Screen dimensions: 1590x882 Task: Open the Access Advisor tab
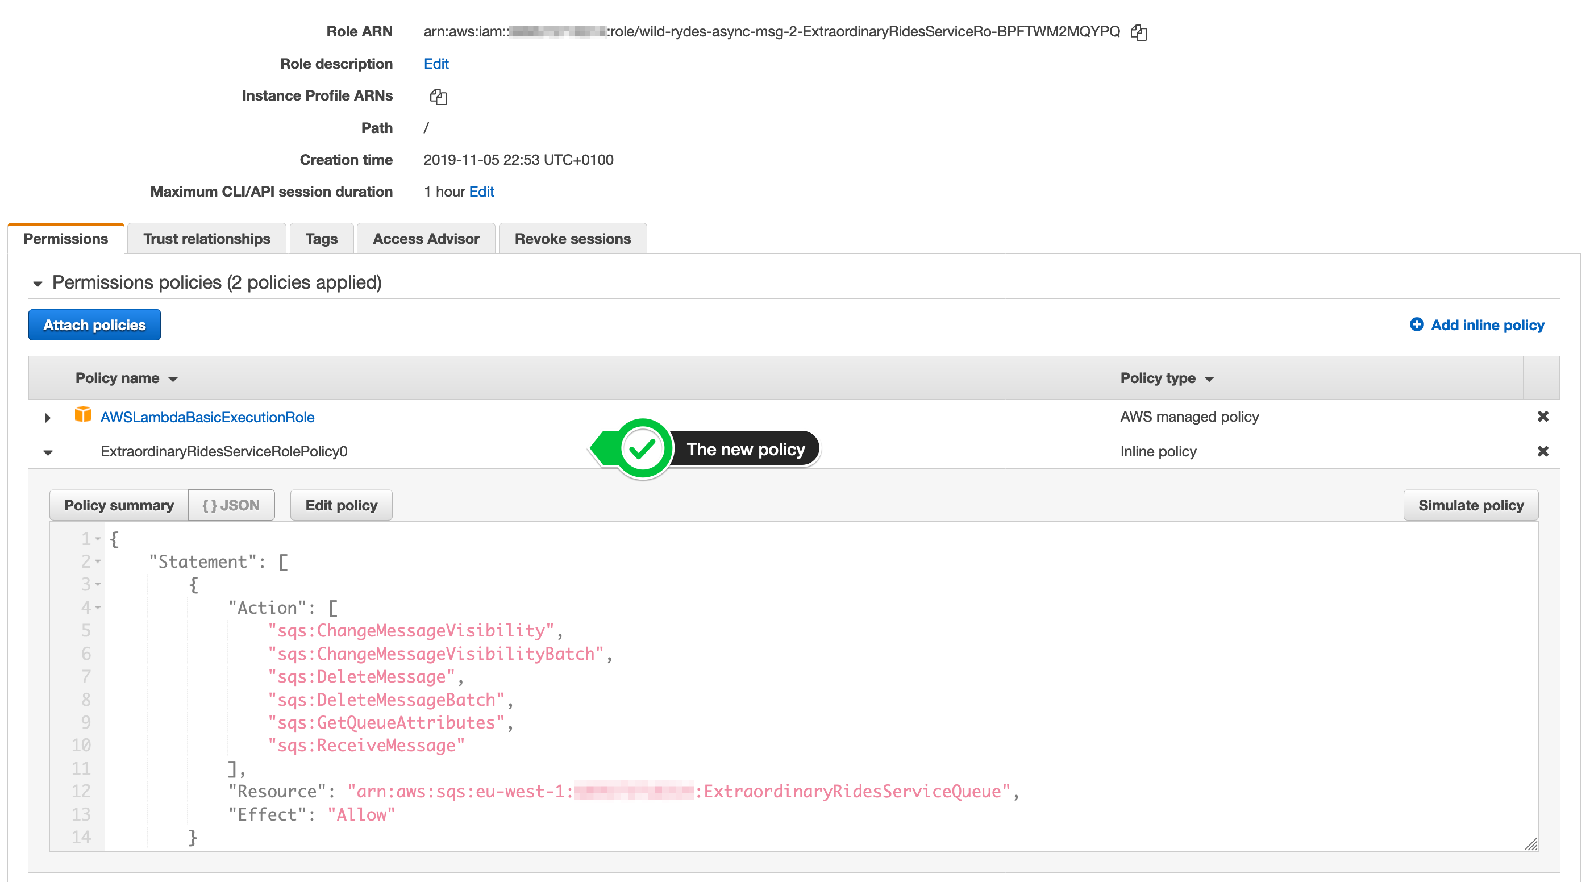[426, 239]
